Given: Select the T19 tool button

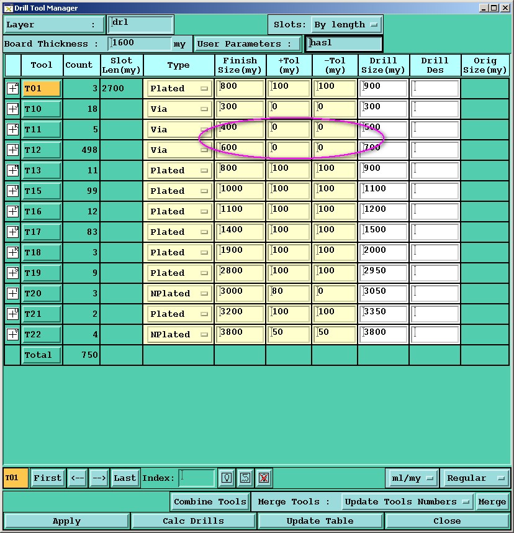Looking at the screenshot, I should pyautogui.click(x=42, y=273).
